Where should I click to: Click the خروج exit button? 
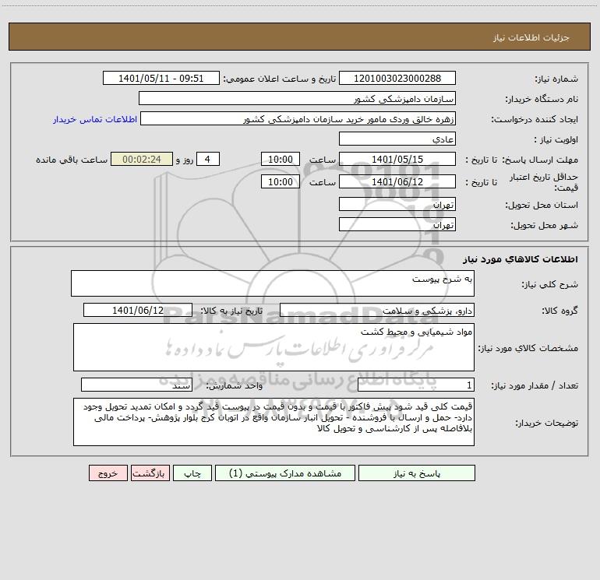108,473
